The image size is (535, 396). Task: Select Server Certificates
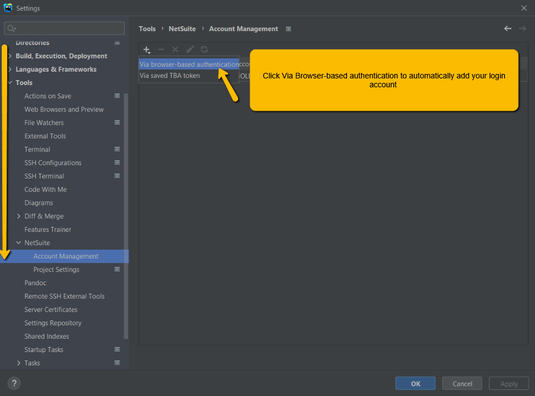[51, 309]
